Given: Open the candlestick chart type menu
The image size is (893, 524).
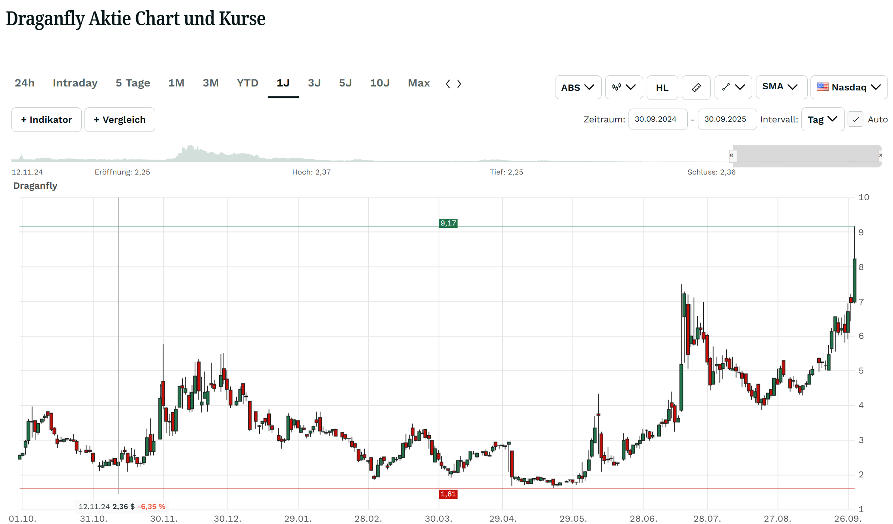Looking at the screenshot, I should 623,87.
